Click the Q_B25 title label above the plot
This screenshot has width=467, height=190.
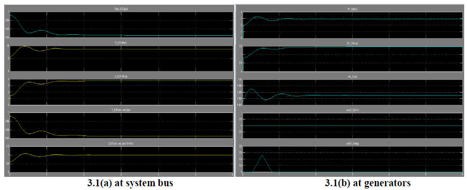(x=121, y=76)
